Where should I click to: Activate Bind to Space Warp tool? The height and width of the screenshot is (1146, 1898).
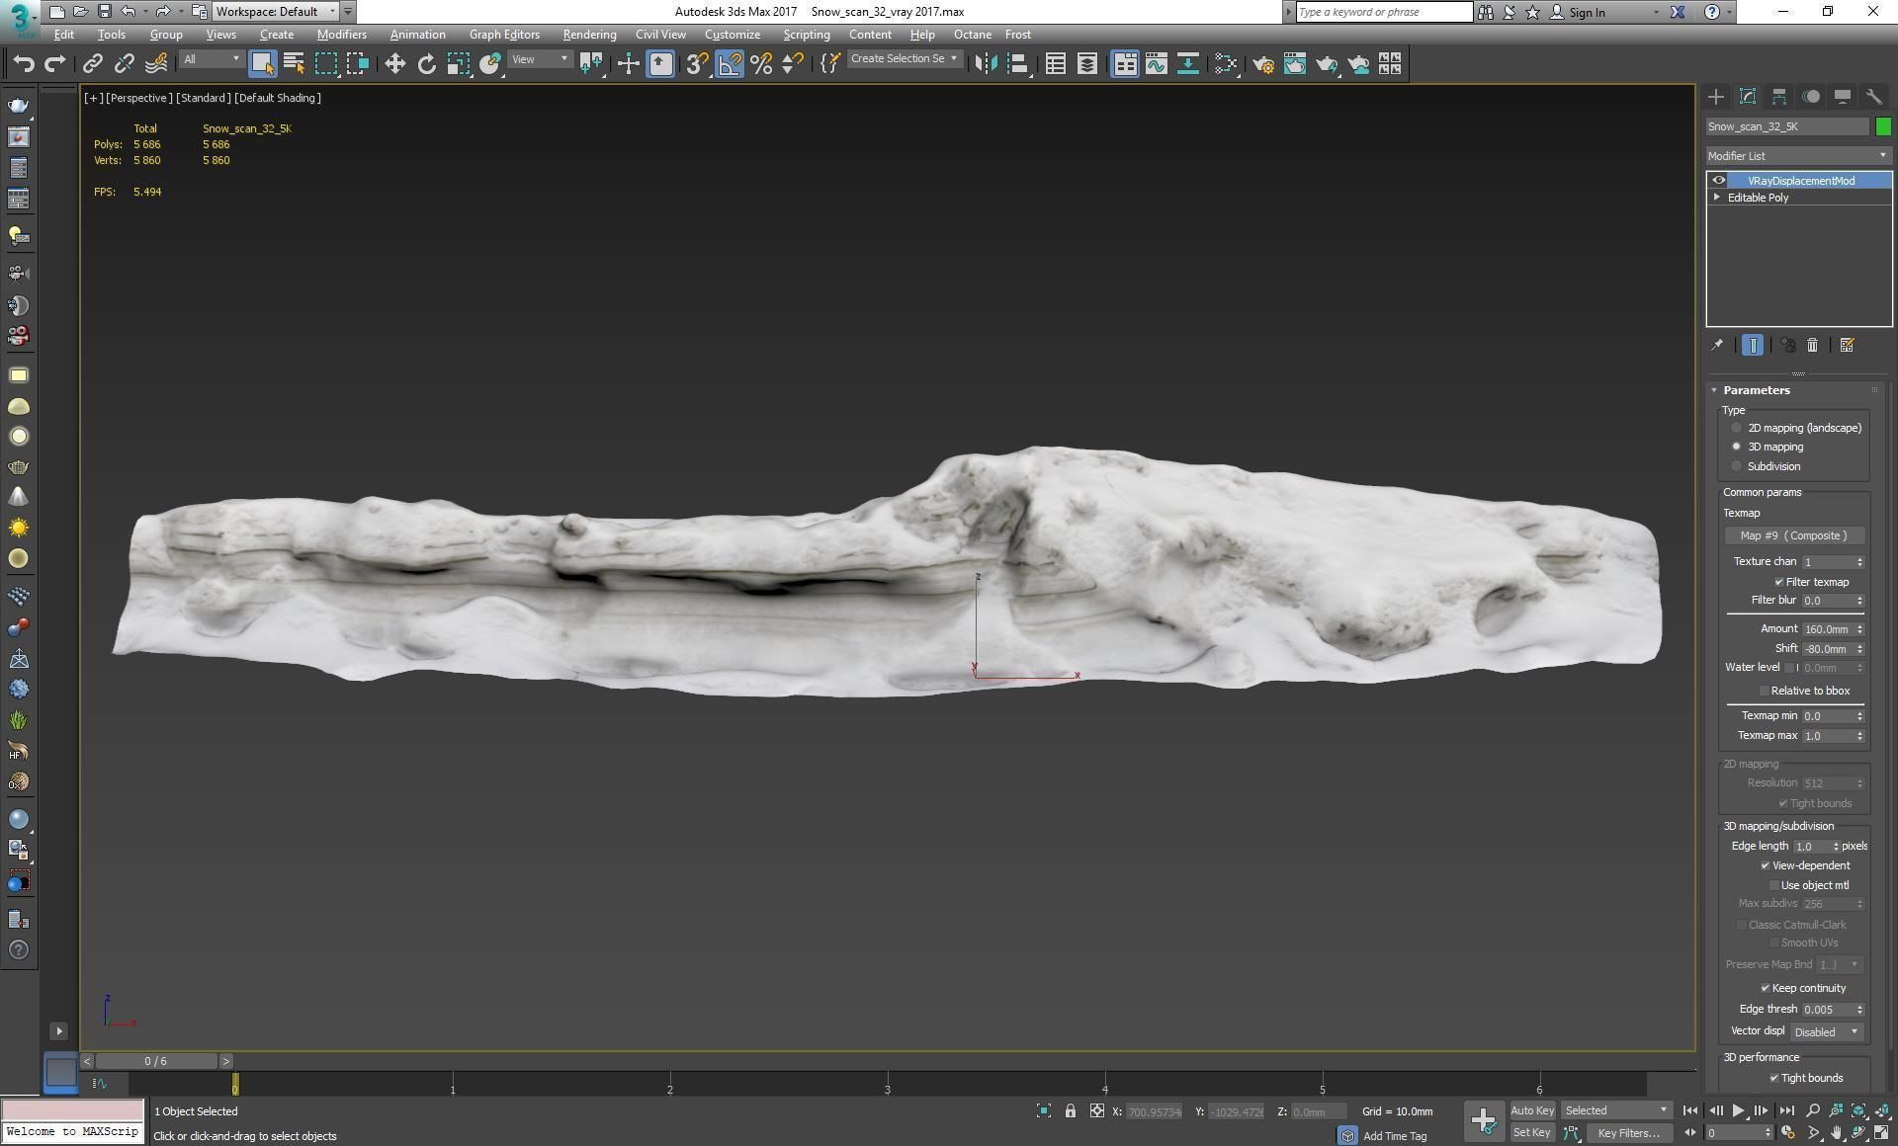156,64
